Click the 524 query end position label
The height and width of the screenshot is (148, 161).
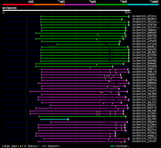(x=127, y=12)
